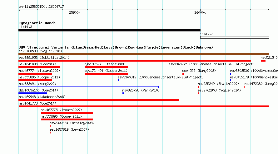Open nsv525249 (Shaikh2009) label
This screenshot has width=278, height=154.
point(218,84)
